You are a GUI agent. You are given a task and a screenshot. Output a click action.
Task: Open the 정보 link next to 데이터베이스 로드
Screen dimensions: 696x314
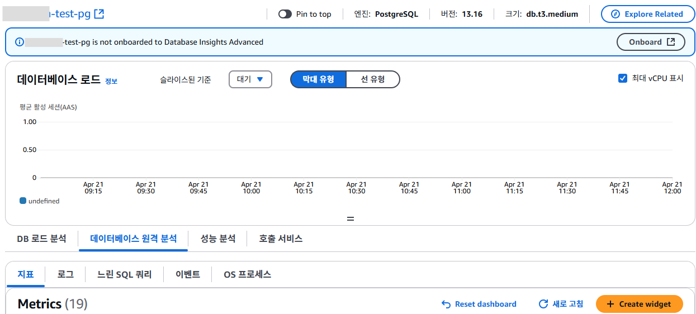(x=111, y=81)
